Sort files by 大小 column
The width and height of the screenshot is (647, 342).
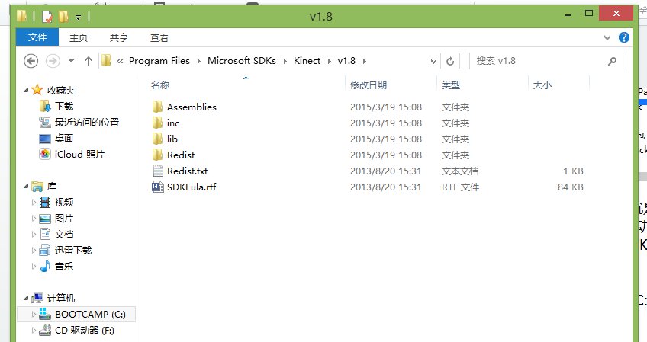pos(542,85)
